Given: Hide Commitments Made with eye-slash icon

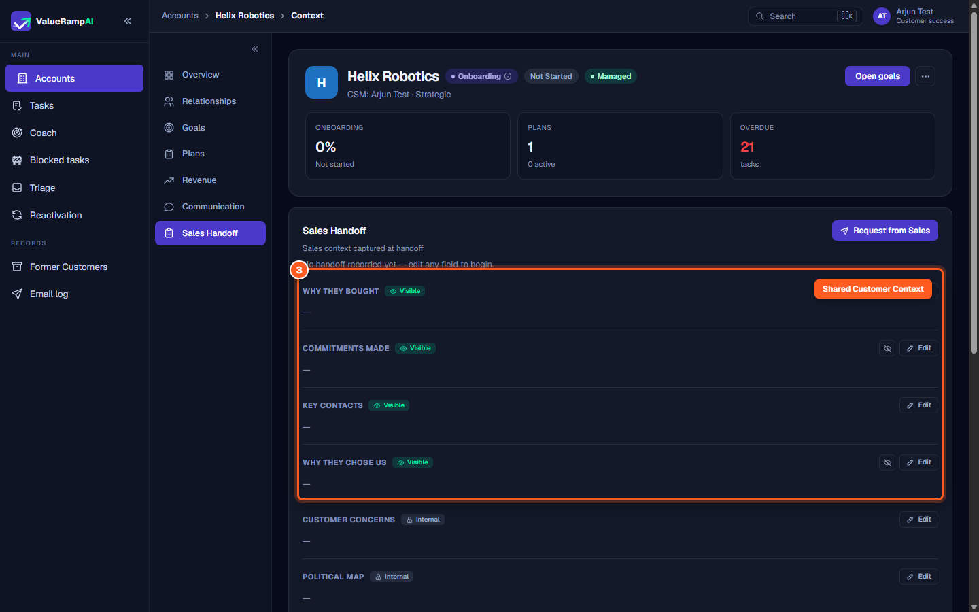Looking at the screenshot, I should tap(887, 348).
